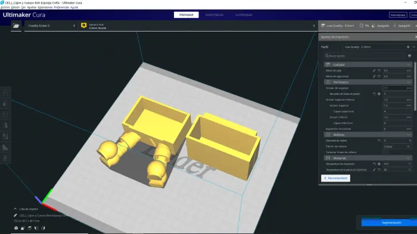The height and width of the screenshot is (234, 417).
Task: Click the star icon beside profile
Action: [408, 47]
